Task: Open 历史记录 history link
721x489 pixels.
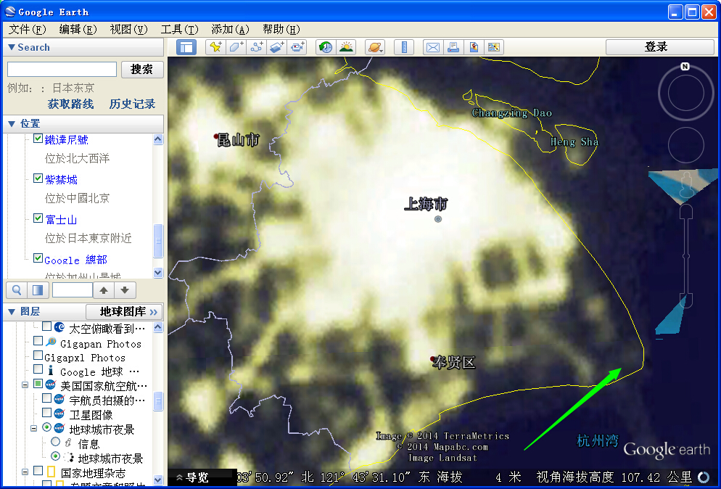Action: [133, 104]
